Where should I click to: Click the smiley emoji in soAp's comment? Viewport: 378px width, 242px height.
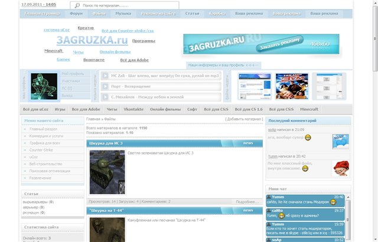tap(308, 138)
